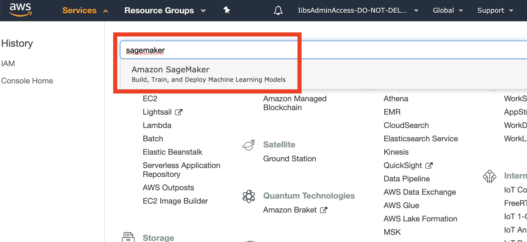Click the pin shortcuts icon
This screenshot has height=242, width=527.
coord(227,11)
